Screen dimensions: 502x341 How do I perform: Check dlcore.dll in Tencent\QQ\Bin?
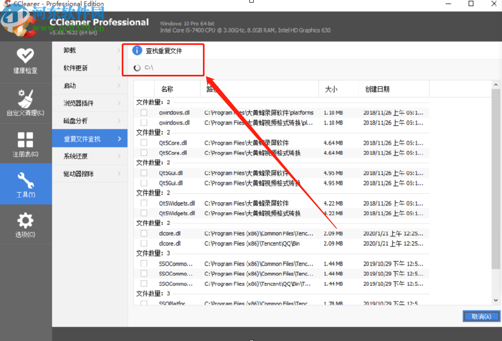pyautogui.click(x=144, y=243)
